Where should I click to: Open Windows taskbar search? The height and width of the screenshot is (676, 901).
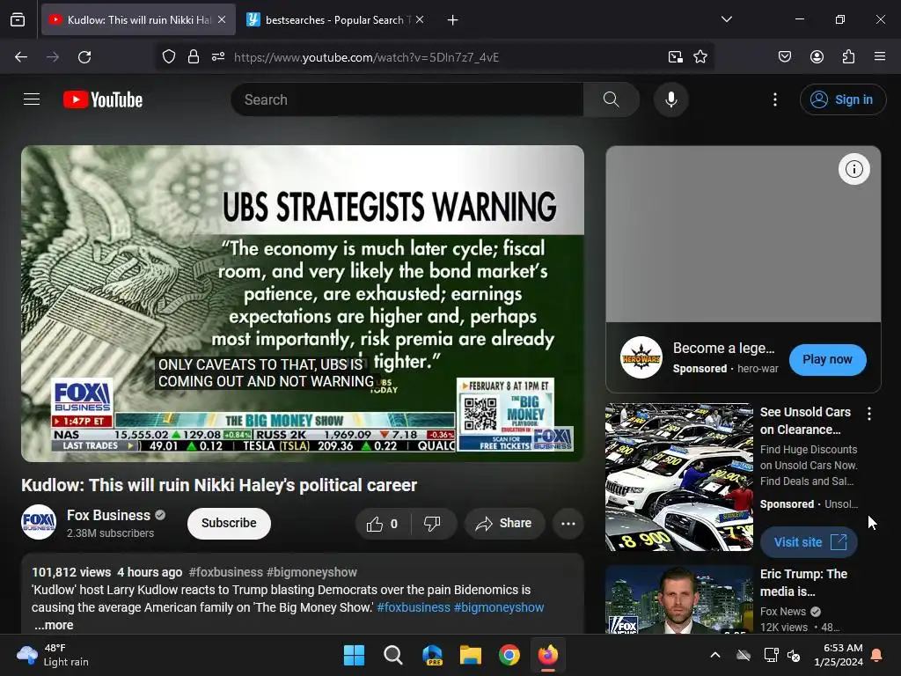[393, 655]
